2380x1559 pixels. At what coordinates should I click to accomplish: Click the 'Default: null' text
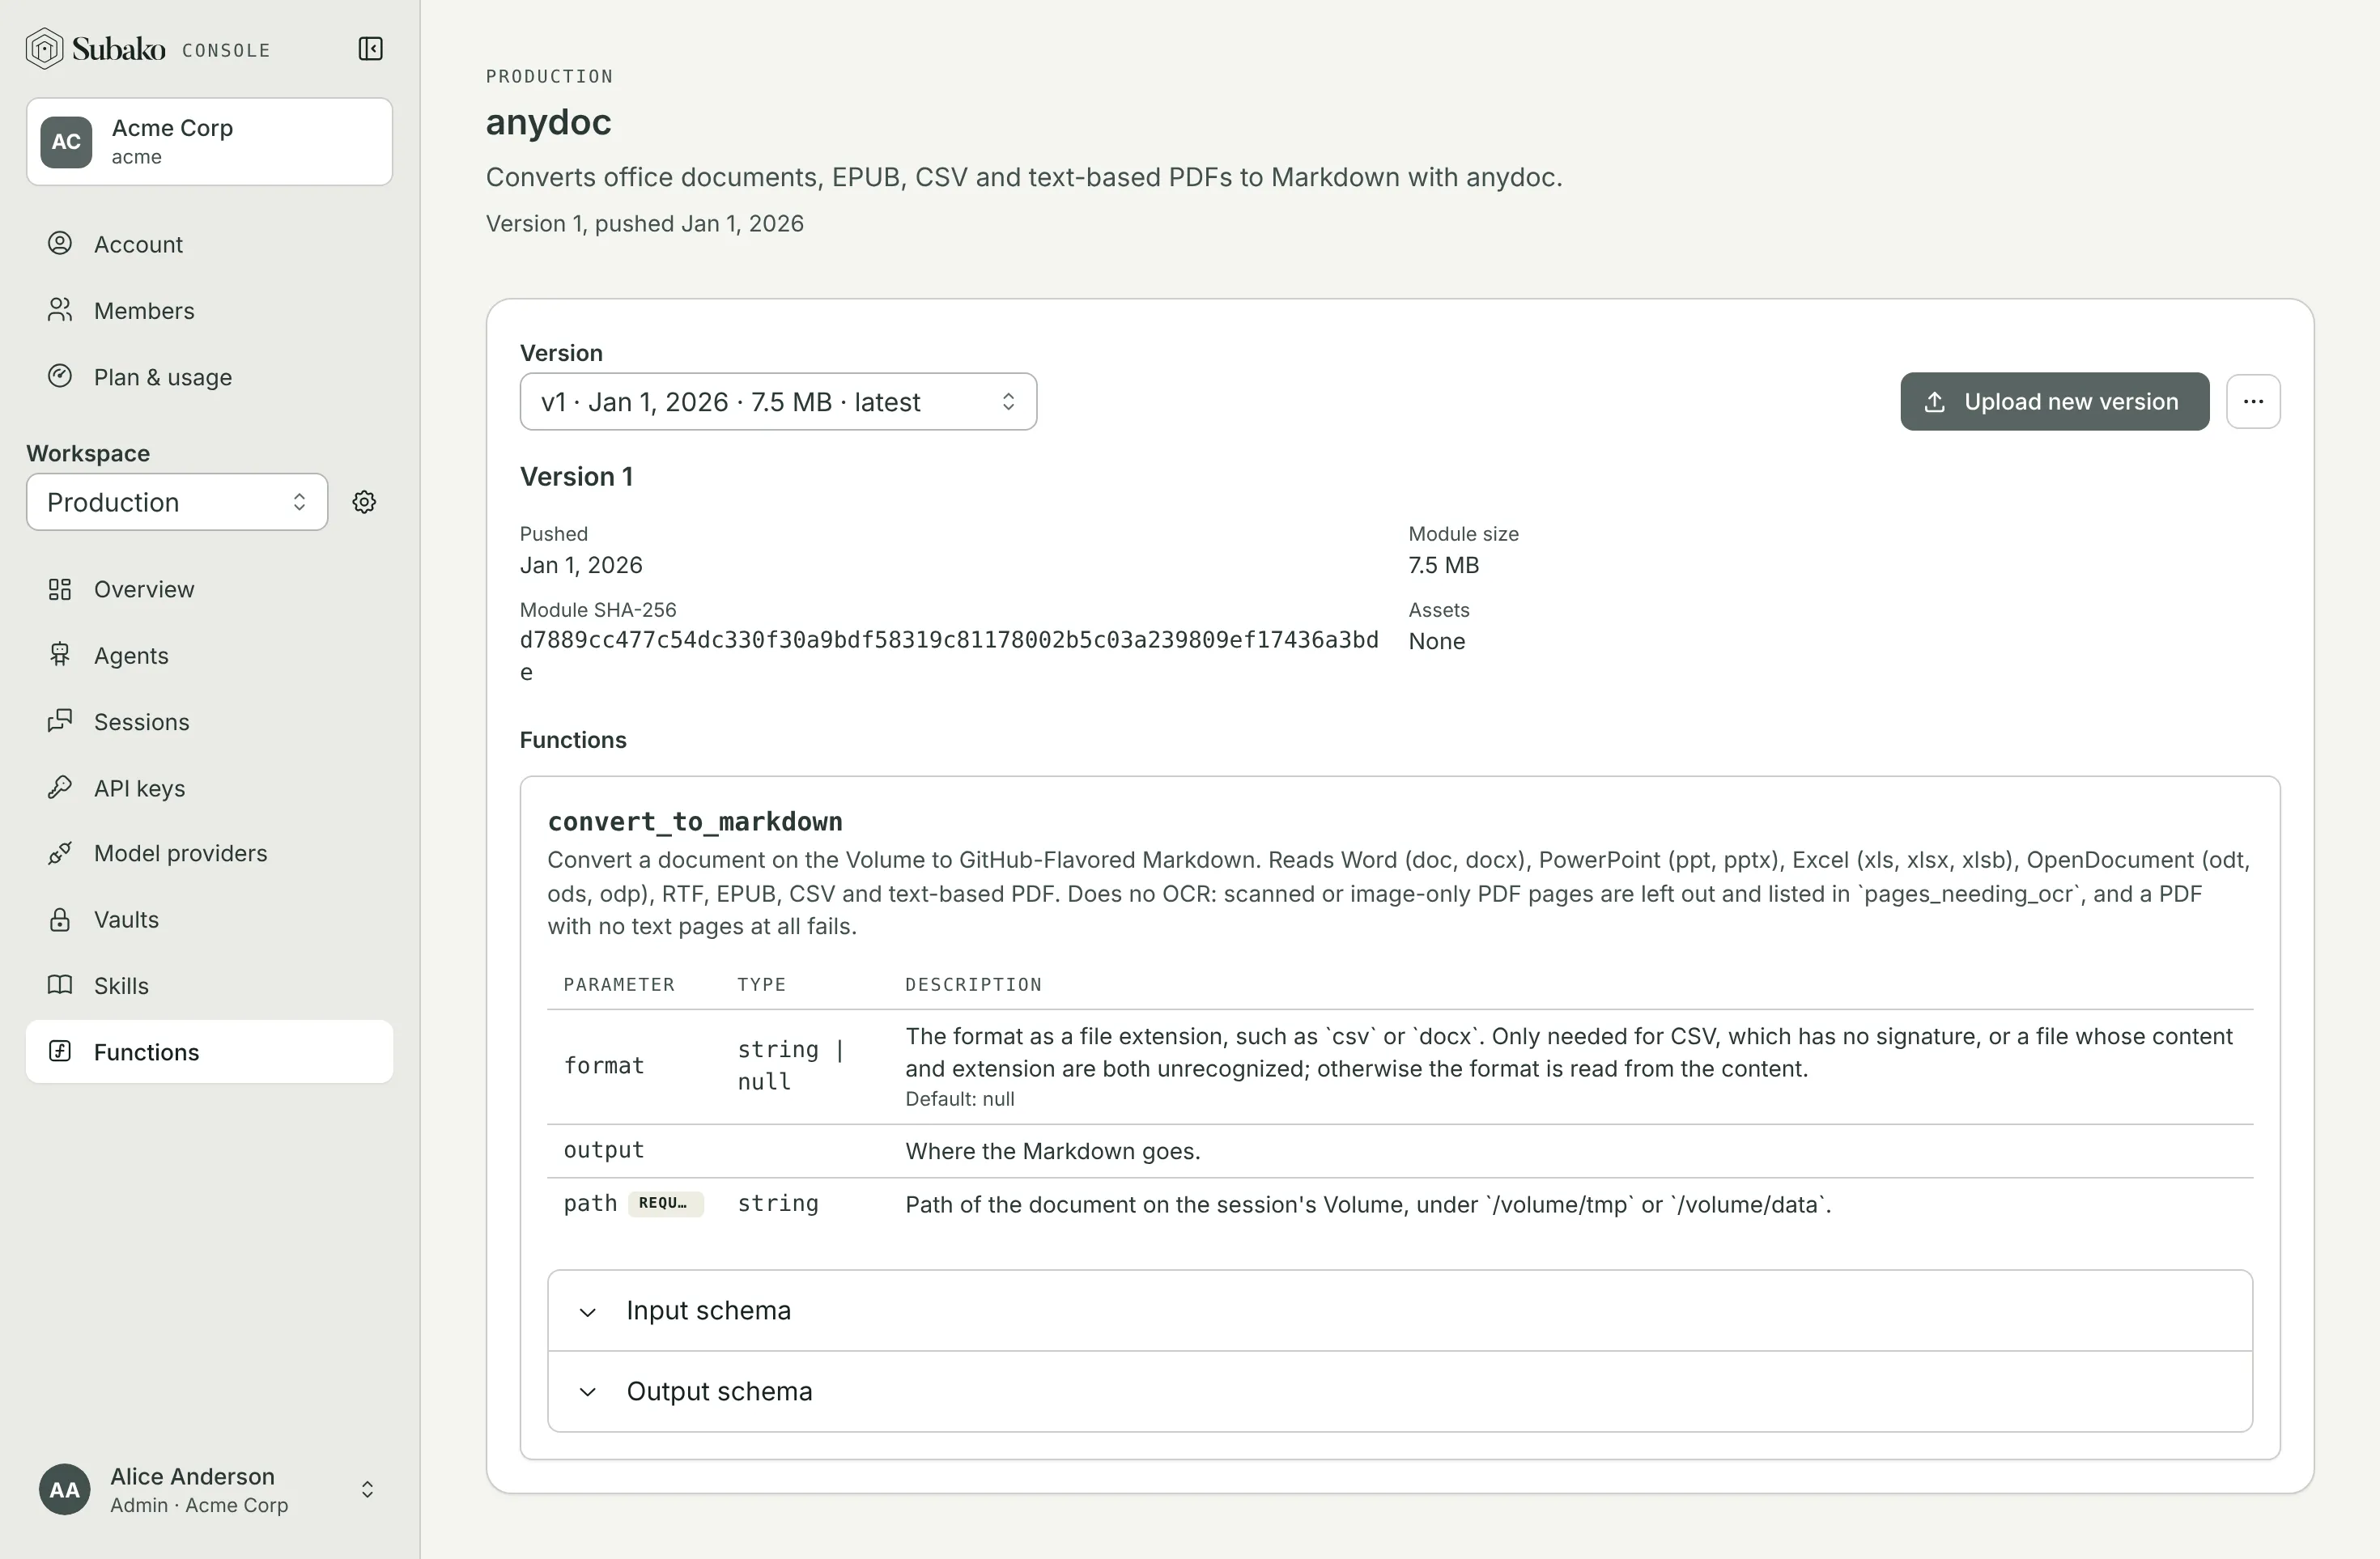959,1099
